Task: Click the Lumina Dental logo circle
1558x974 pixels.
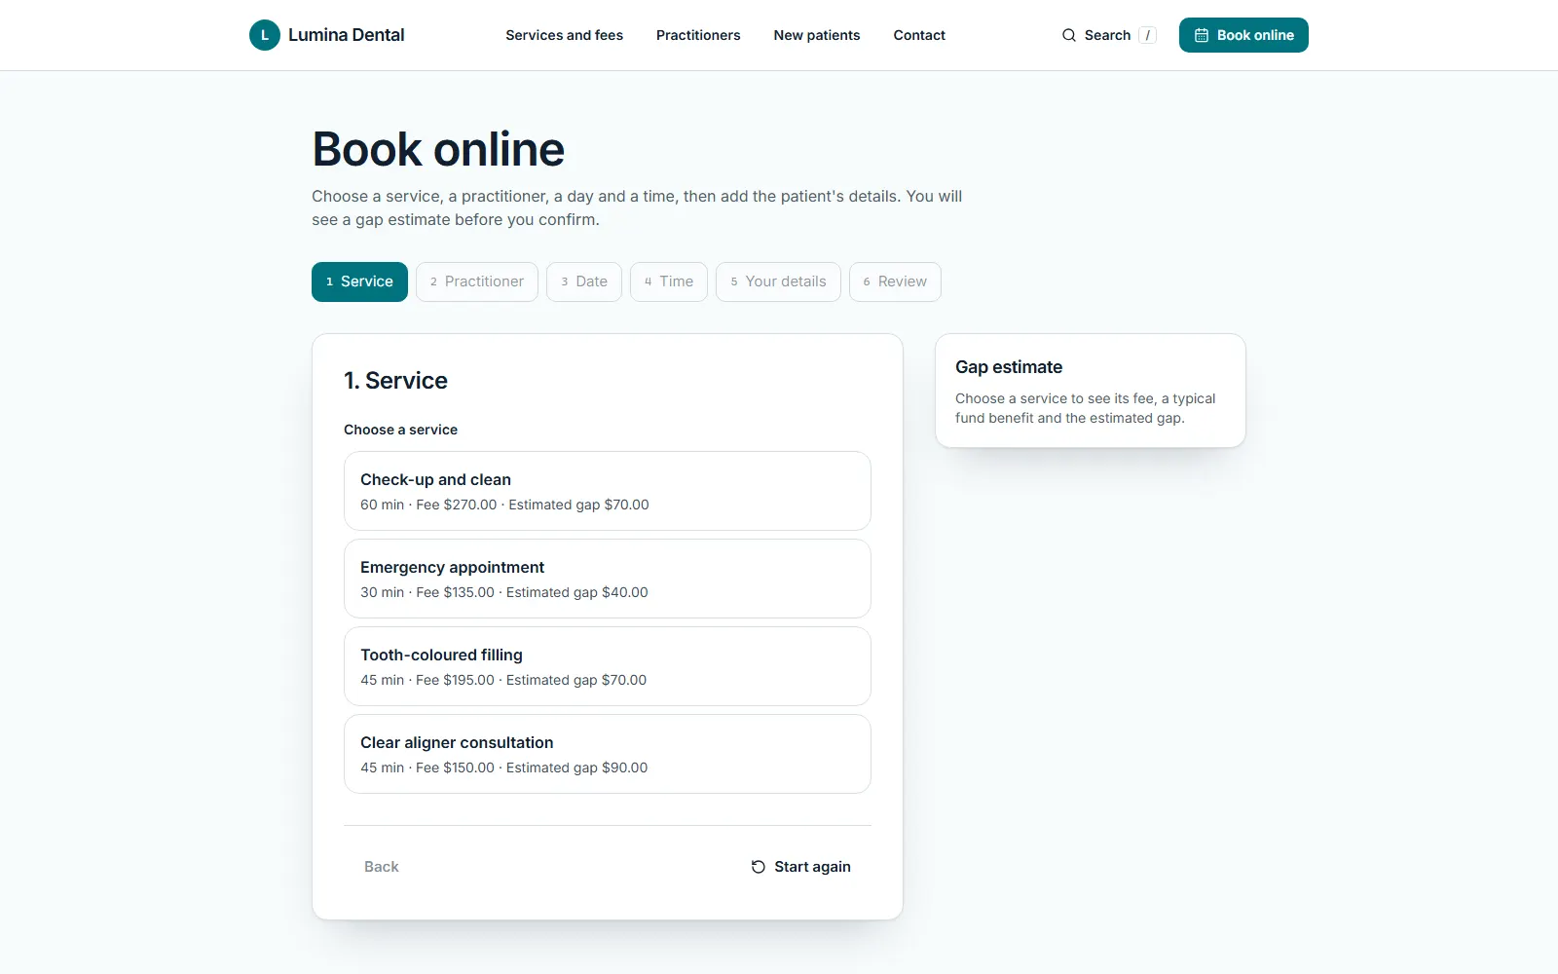Action: pos(265,35)
